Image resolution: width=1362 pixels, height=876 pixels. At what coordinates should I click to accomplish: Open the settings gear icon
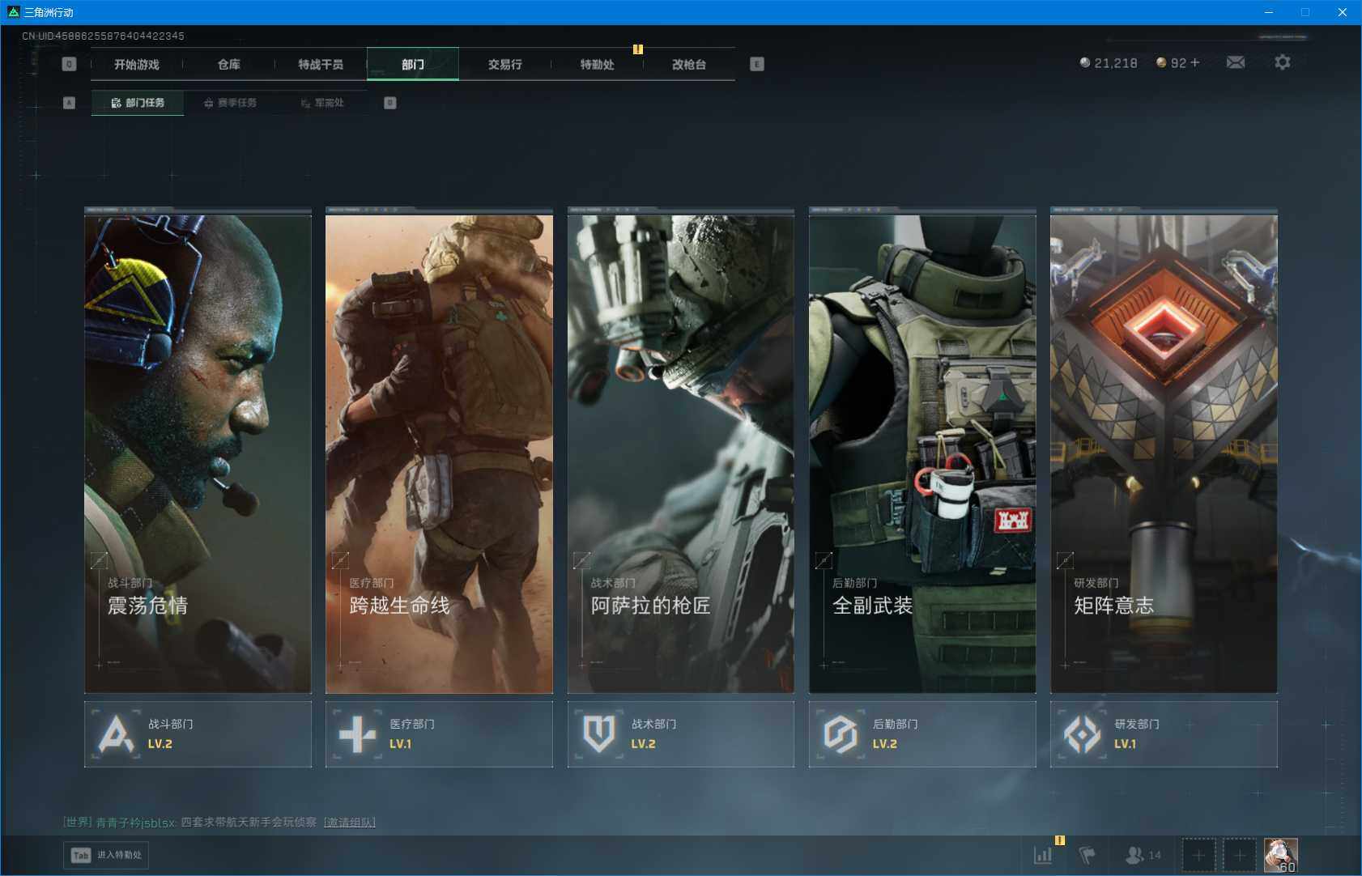(1282, 62)
